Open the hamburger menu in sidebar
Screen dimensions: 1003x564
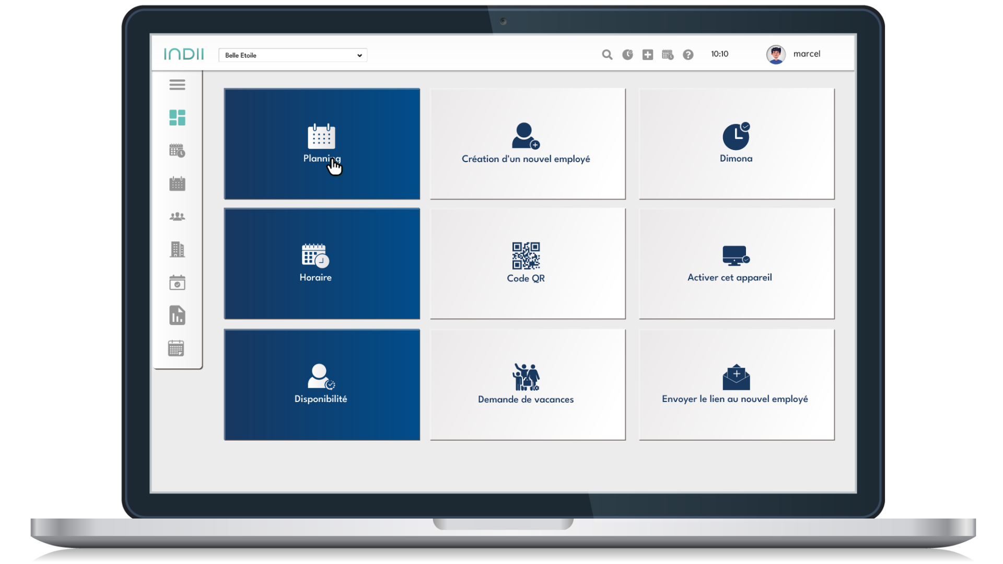177,85
